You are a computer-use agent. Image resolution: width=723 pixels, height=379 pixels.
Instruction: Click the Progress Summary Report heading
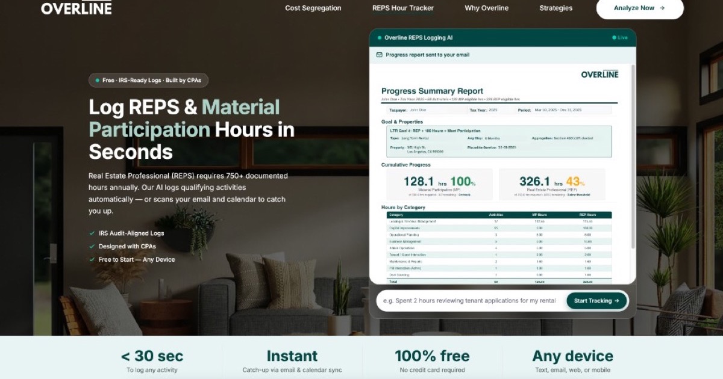(x=432, y=91)
